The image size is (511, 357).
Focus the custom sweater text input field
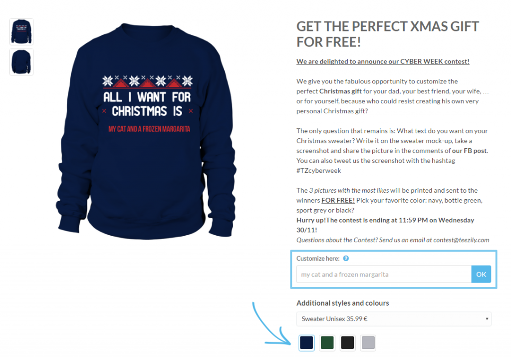point(384,274)
